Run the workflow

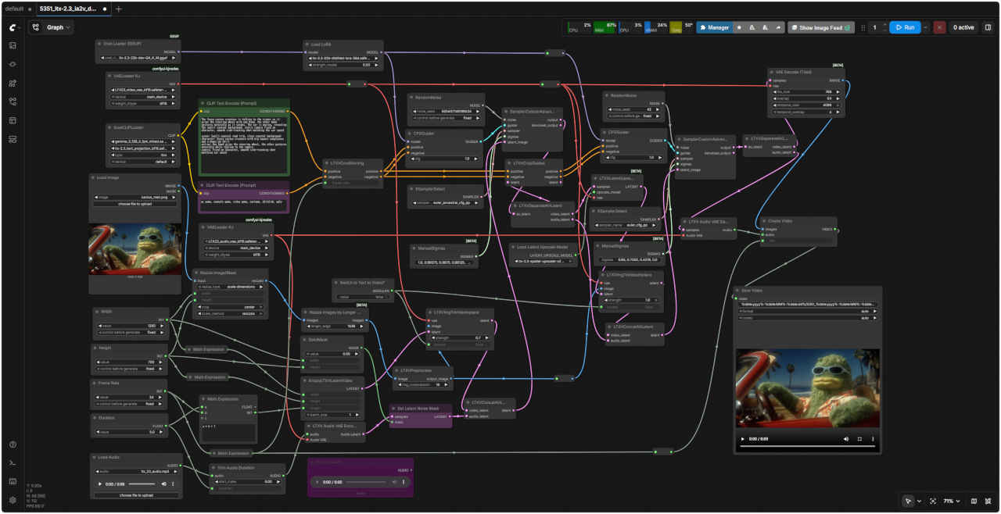click(906, 27)
